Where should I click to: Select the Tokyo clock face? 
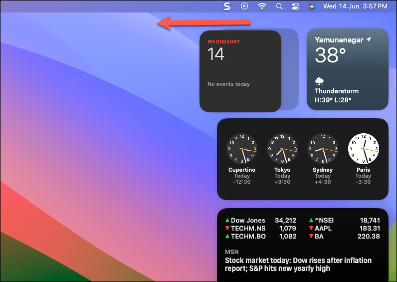pyautogui.click(x=282, y=149)
